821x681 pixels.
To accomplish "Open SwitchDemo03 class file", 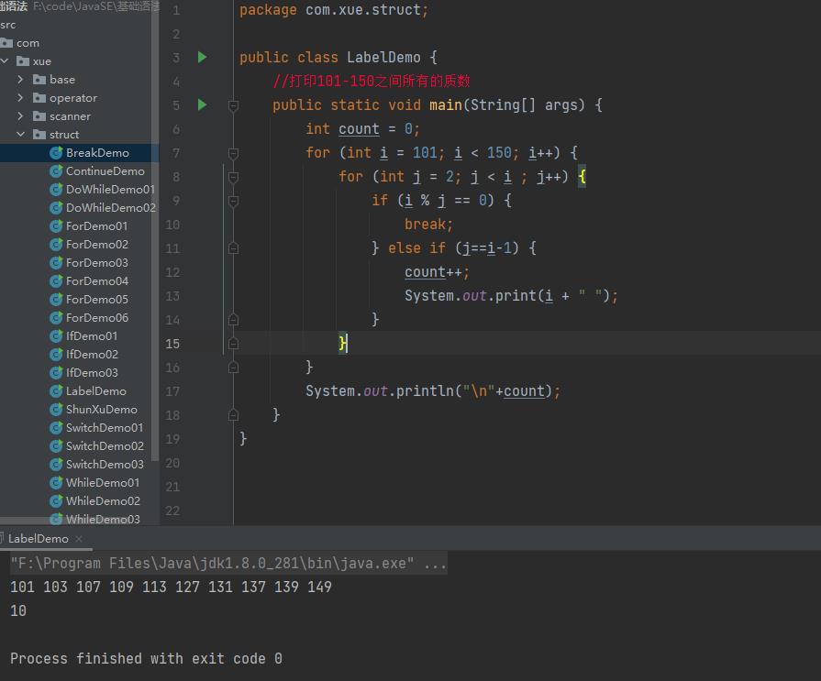I will 105,464.
